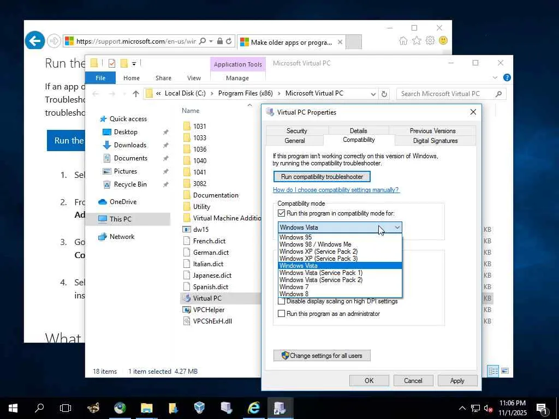The height and width of the screenshot is (419, 559).
Task: Open the browser Home icon
Action: [x=403, y=40]
